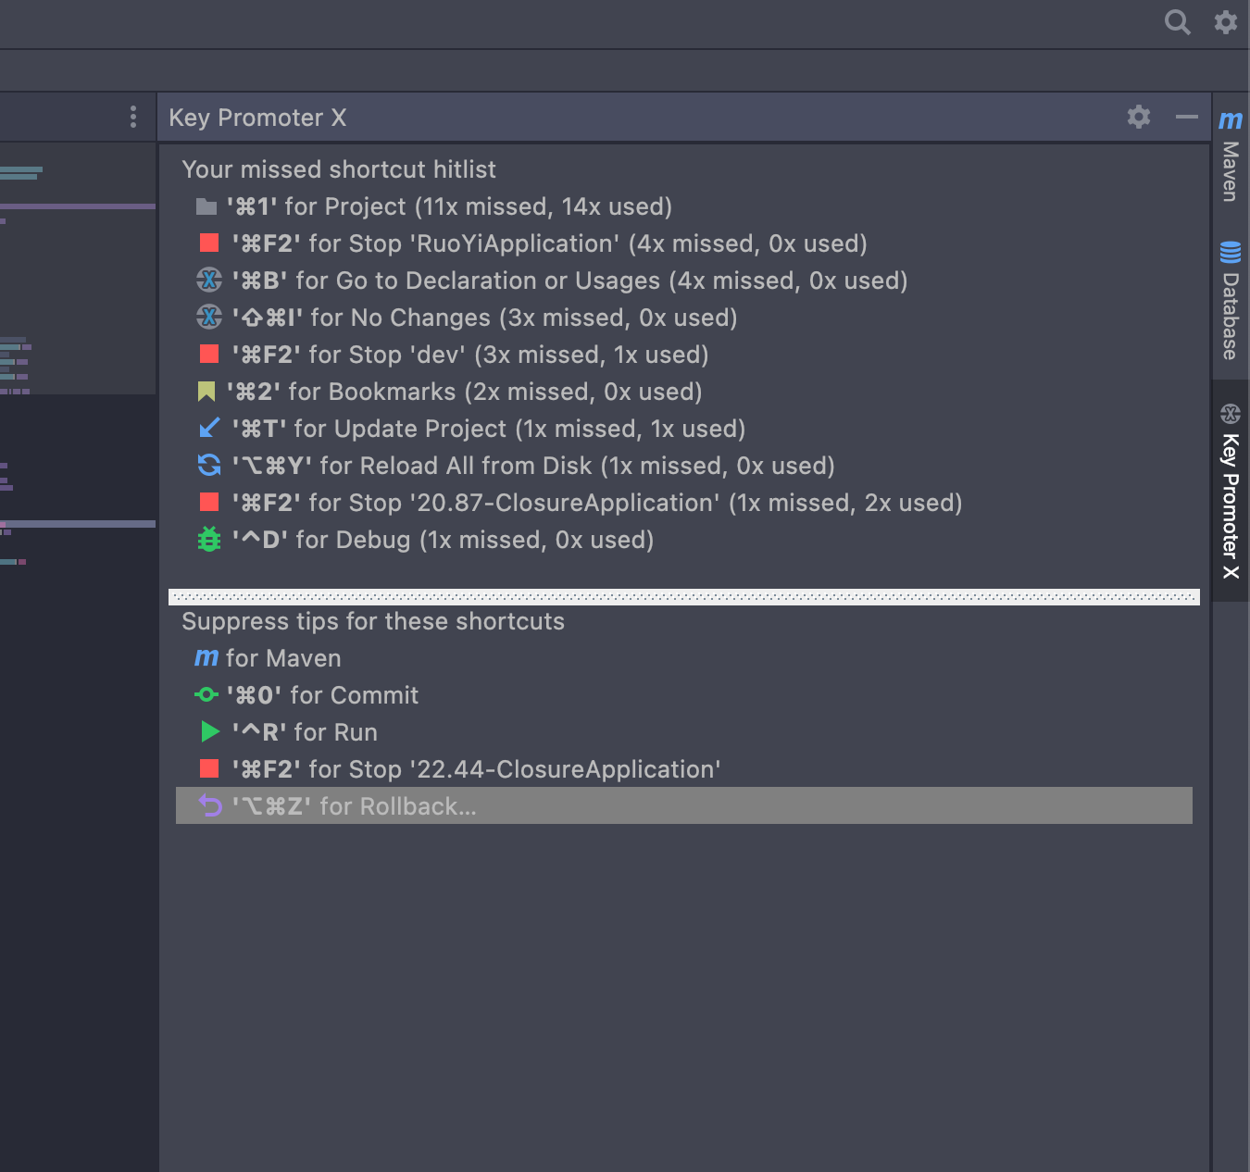This screenshot has width=1250, height=1172.
Task: Click the search magnifier in the top bar
Action: [x=1177, y=22]
